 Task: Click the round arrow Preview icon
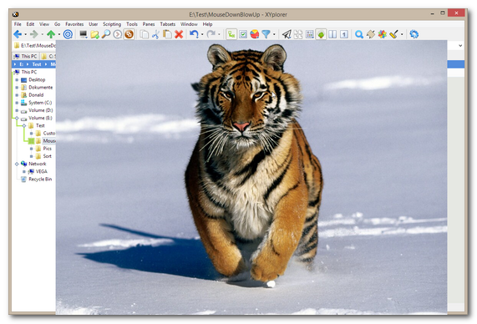pos(118,34)
